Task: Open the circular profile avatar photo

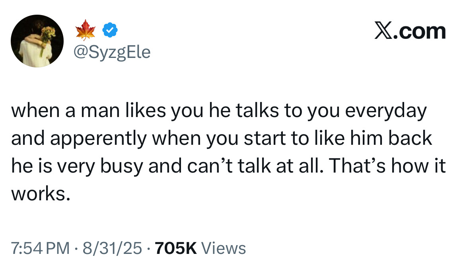Action: [37, 41]
